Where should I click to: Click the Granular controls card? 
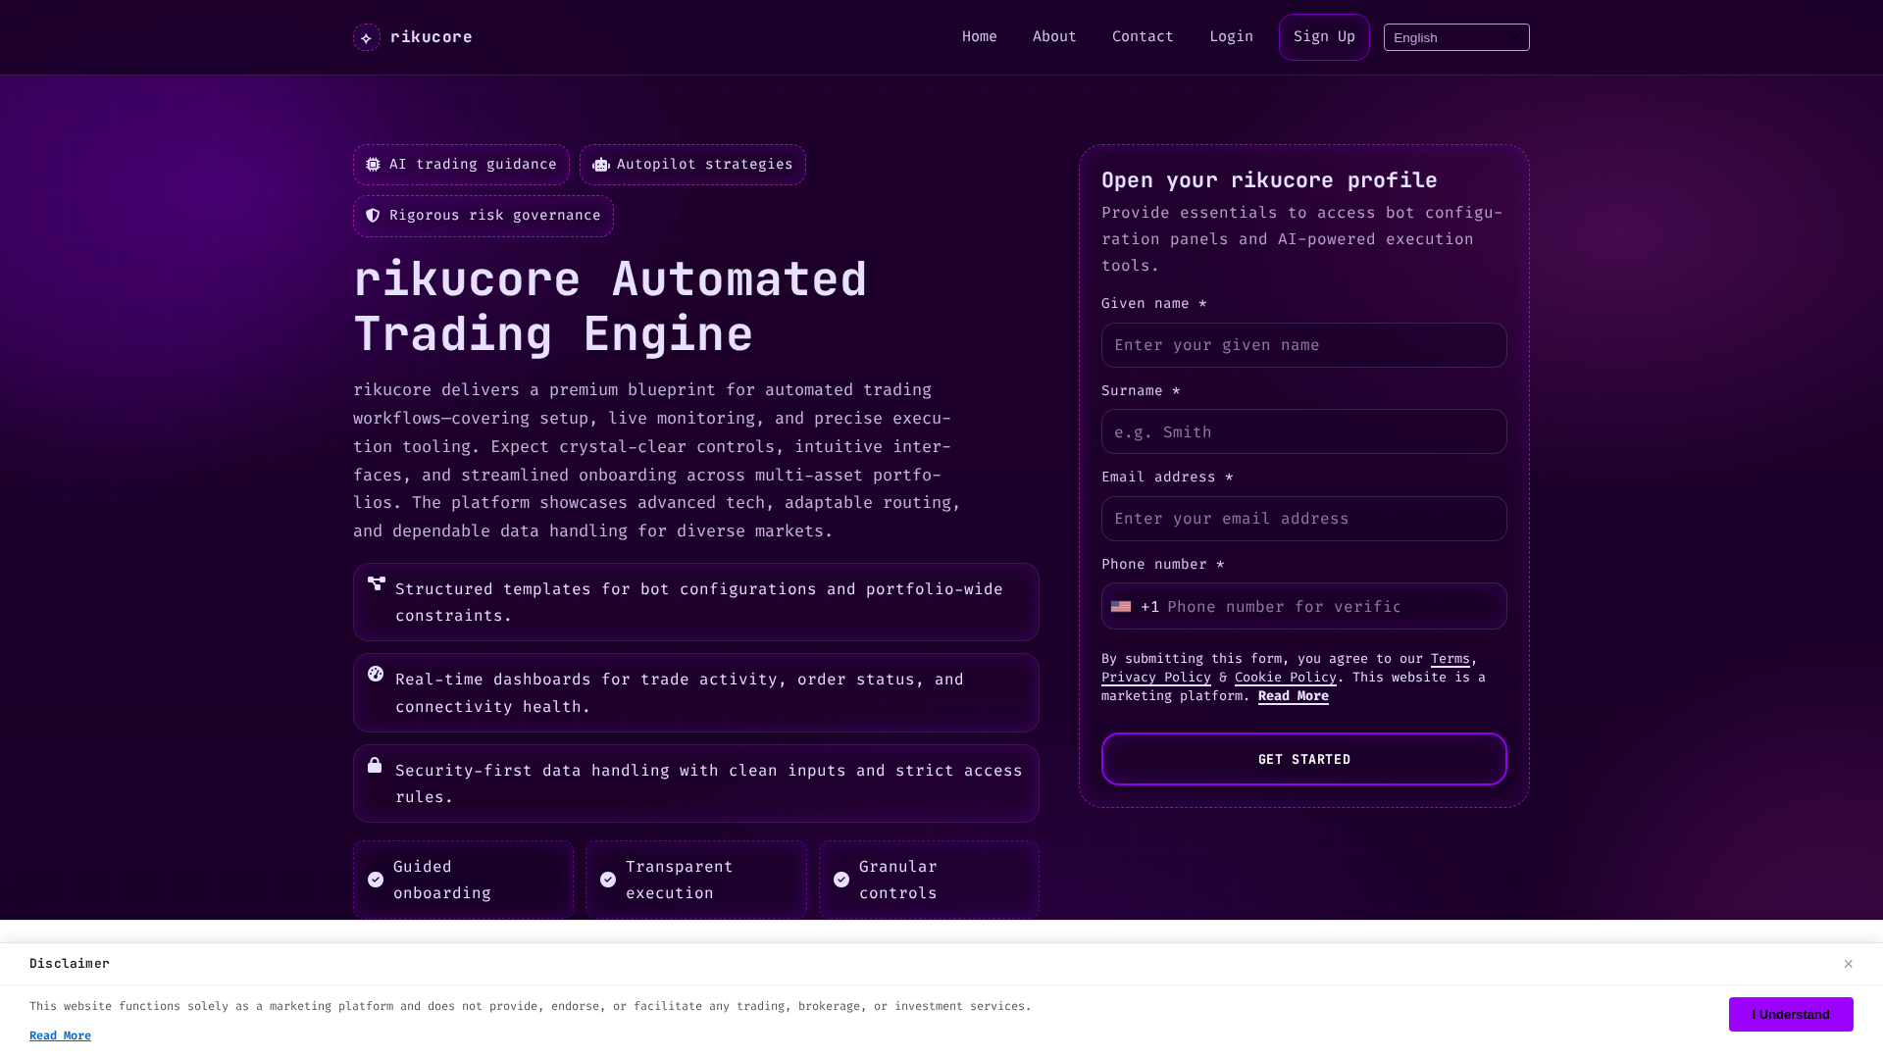929,880
